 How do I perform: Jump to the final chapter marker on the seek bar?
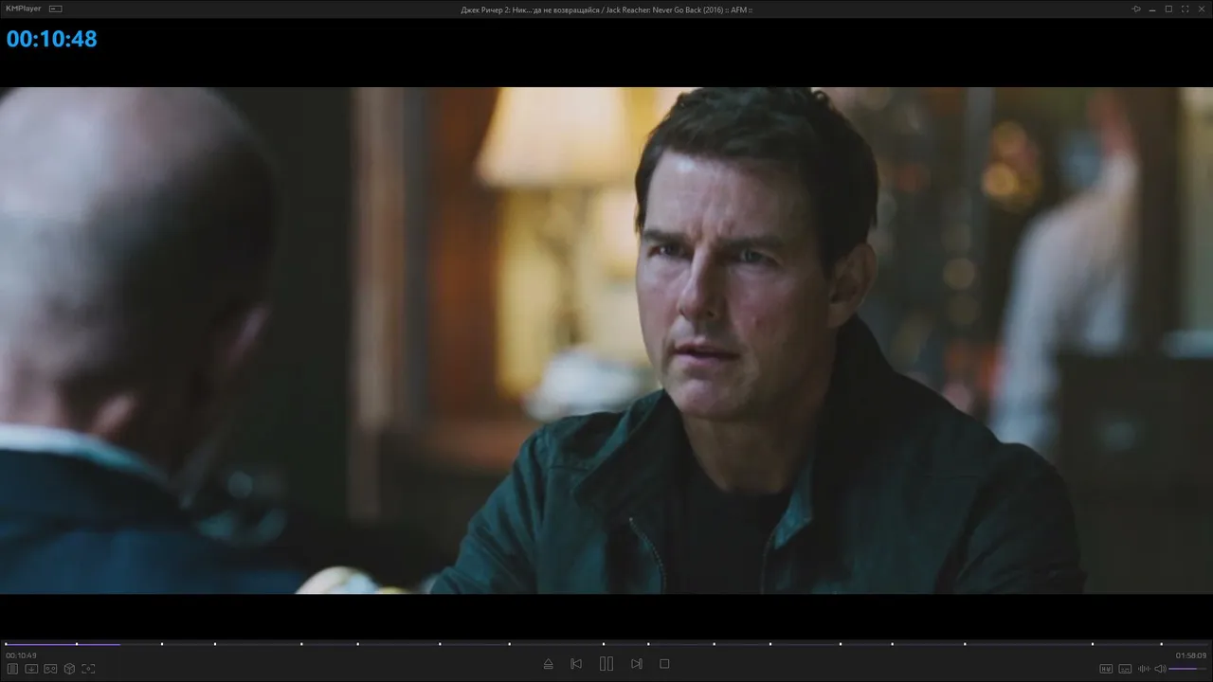pyautogui.click(x=1162, y=644)
